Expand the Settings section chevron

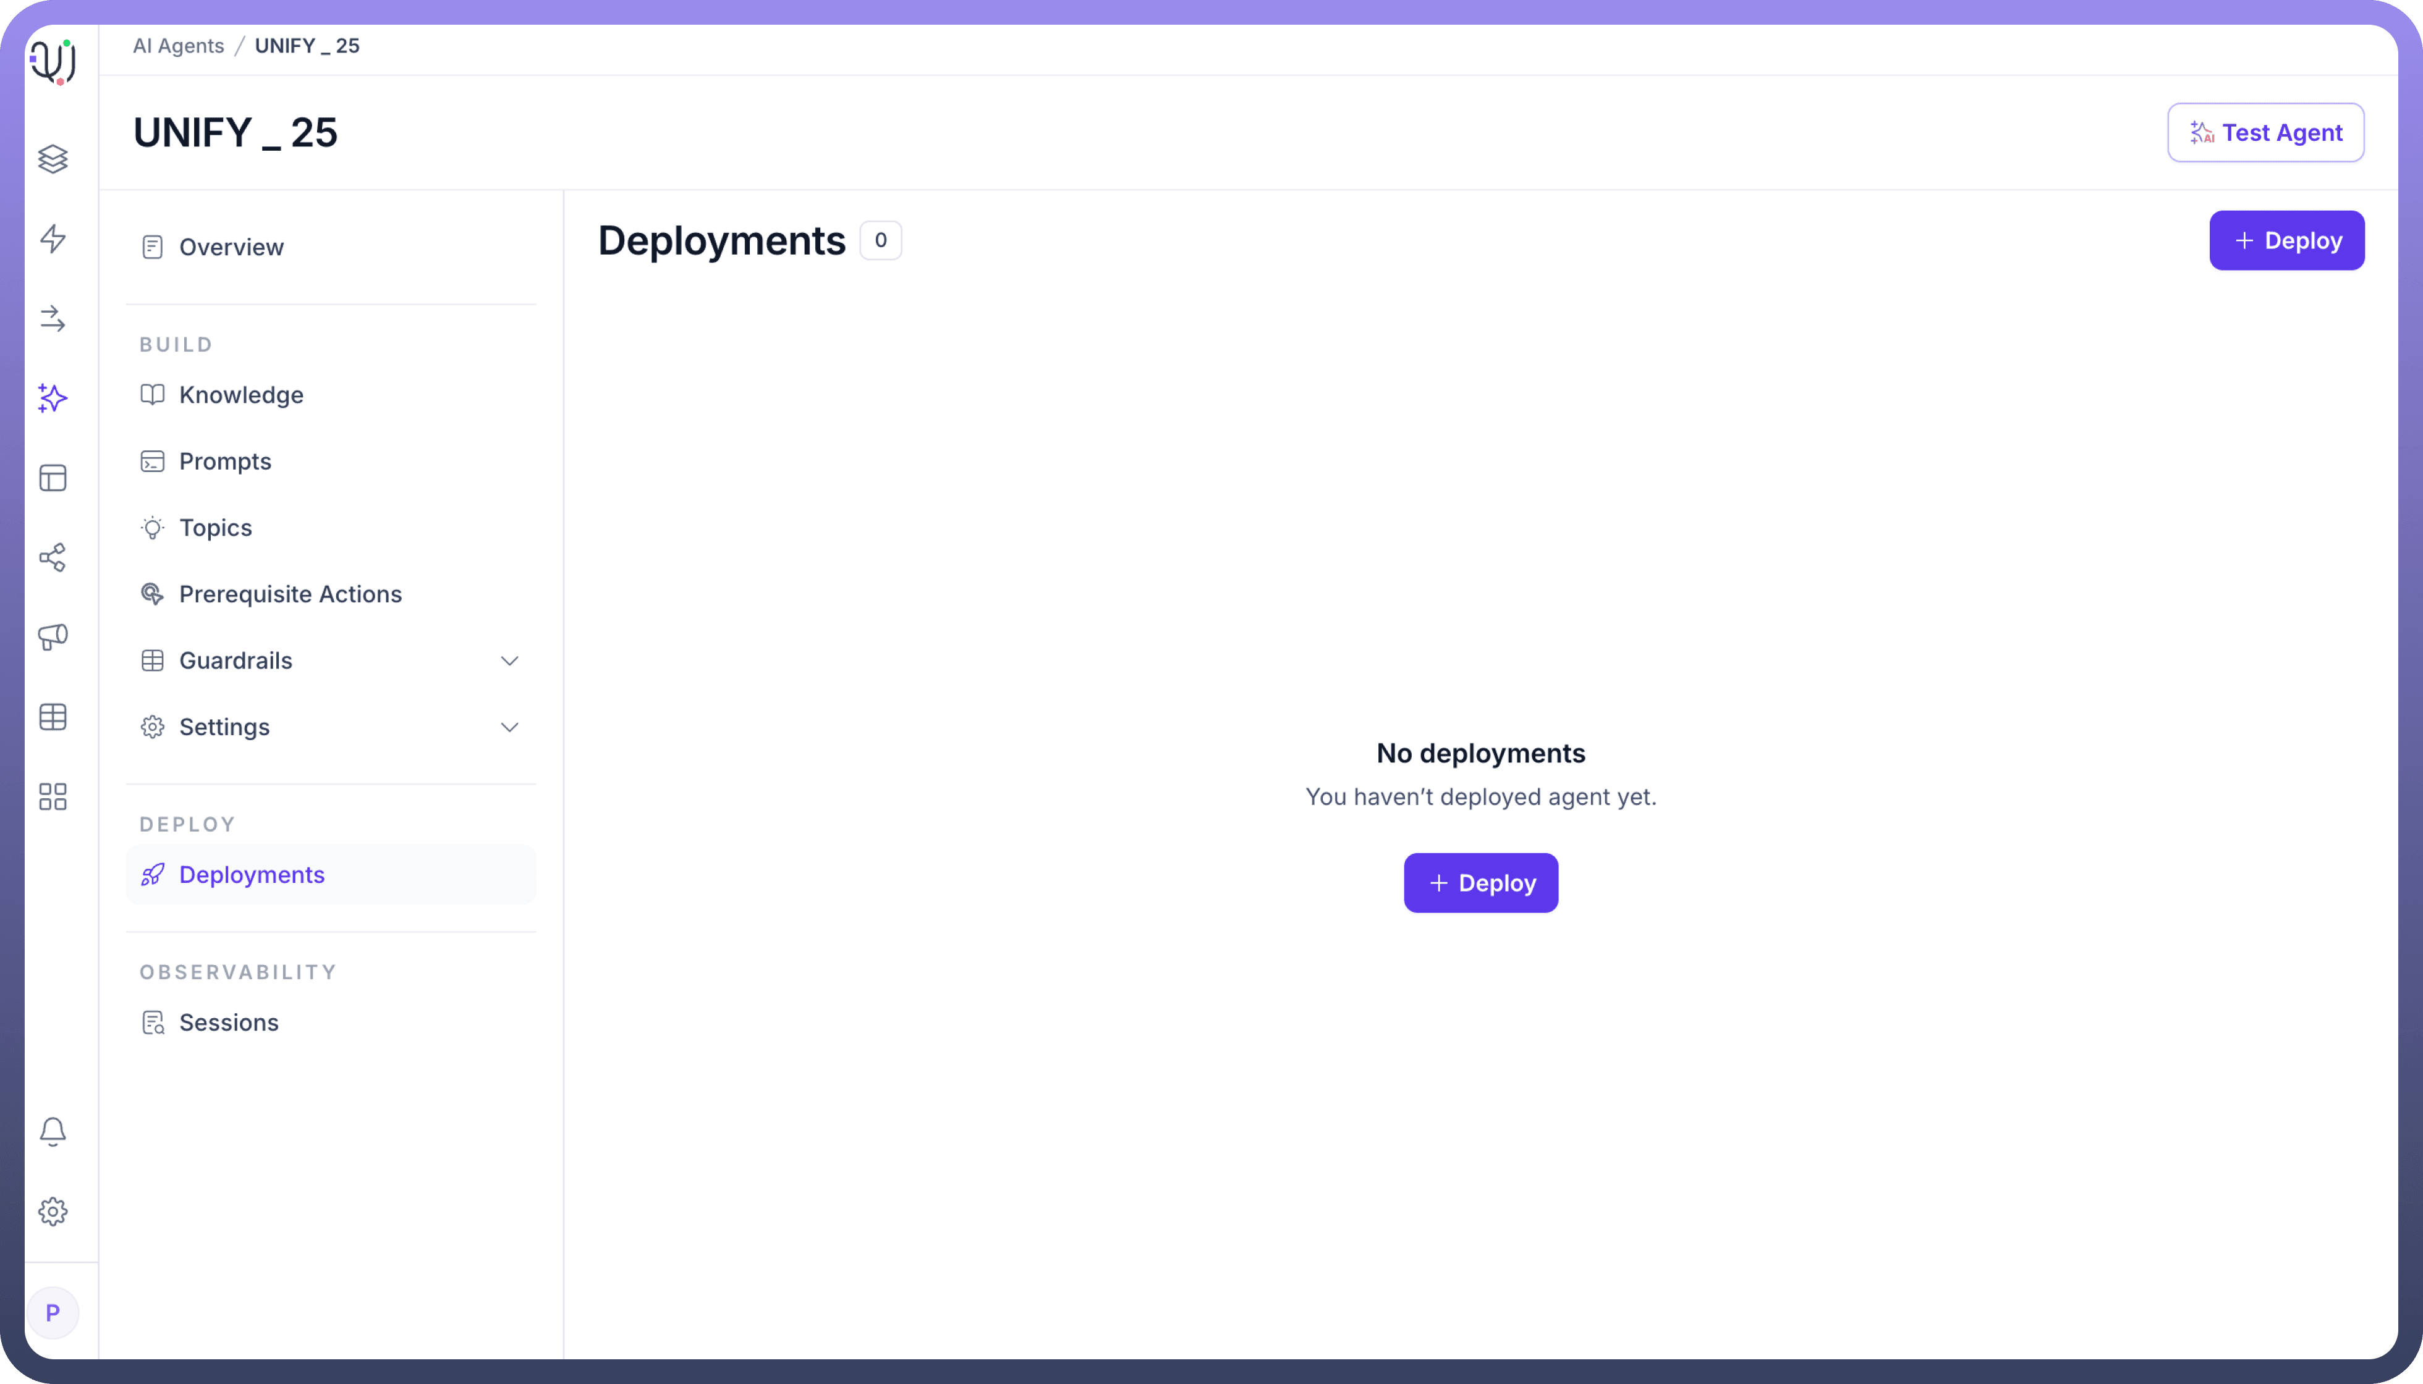510,727
